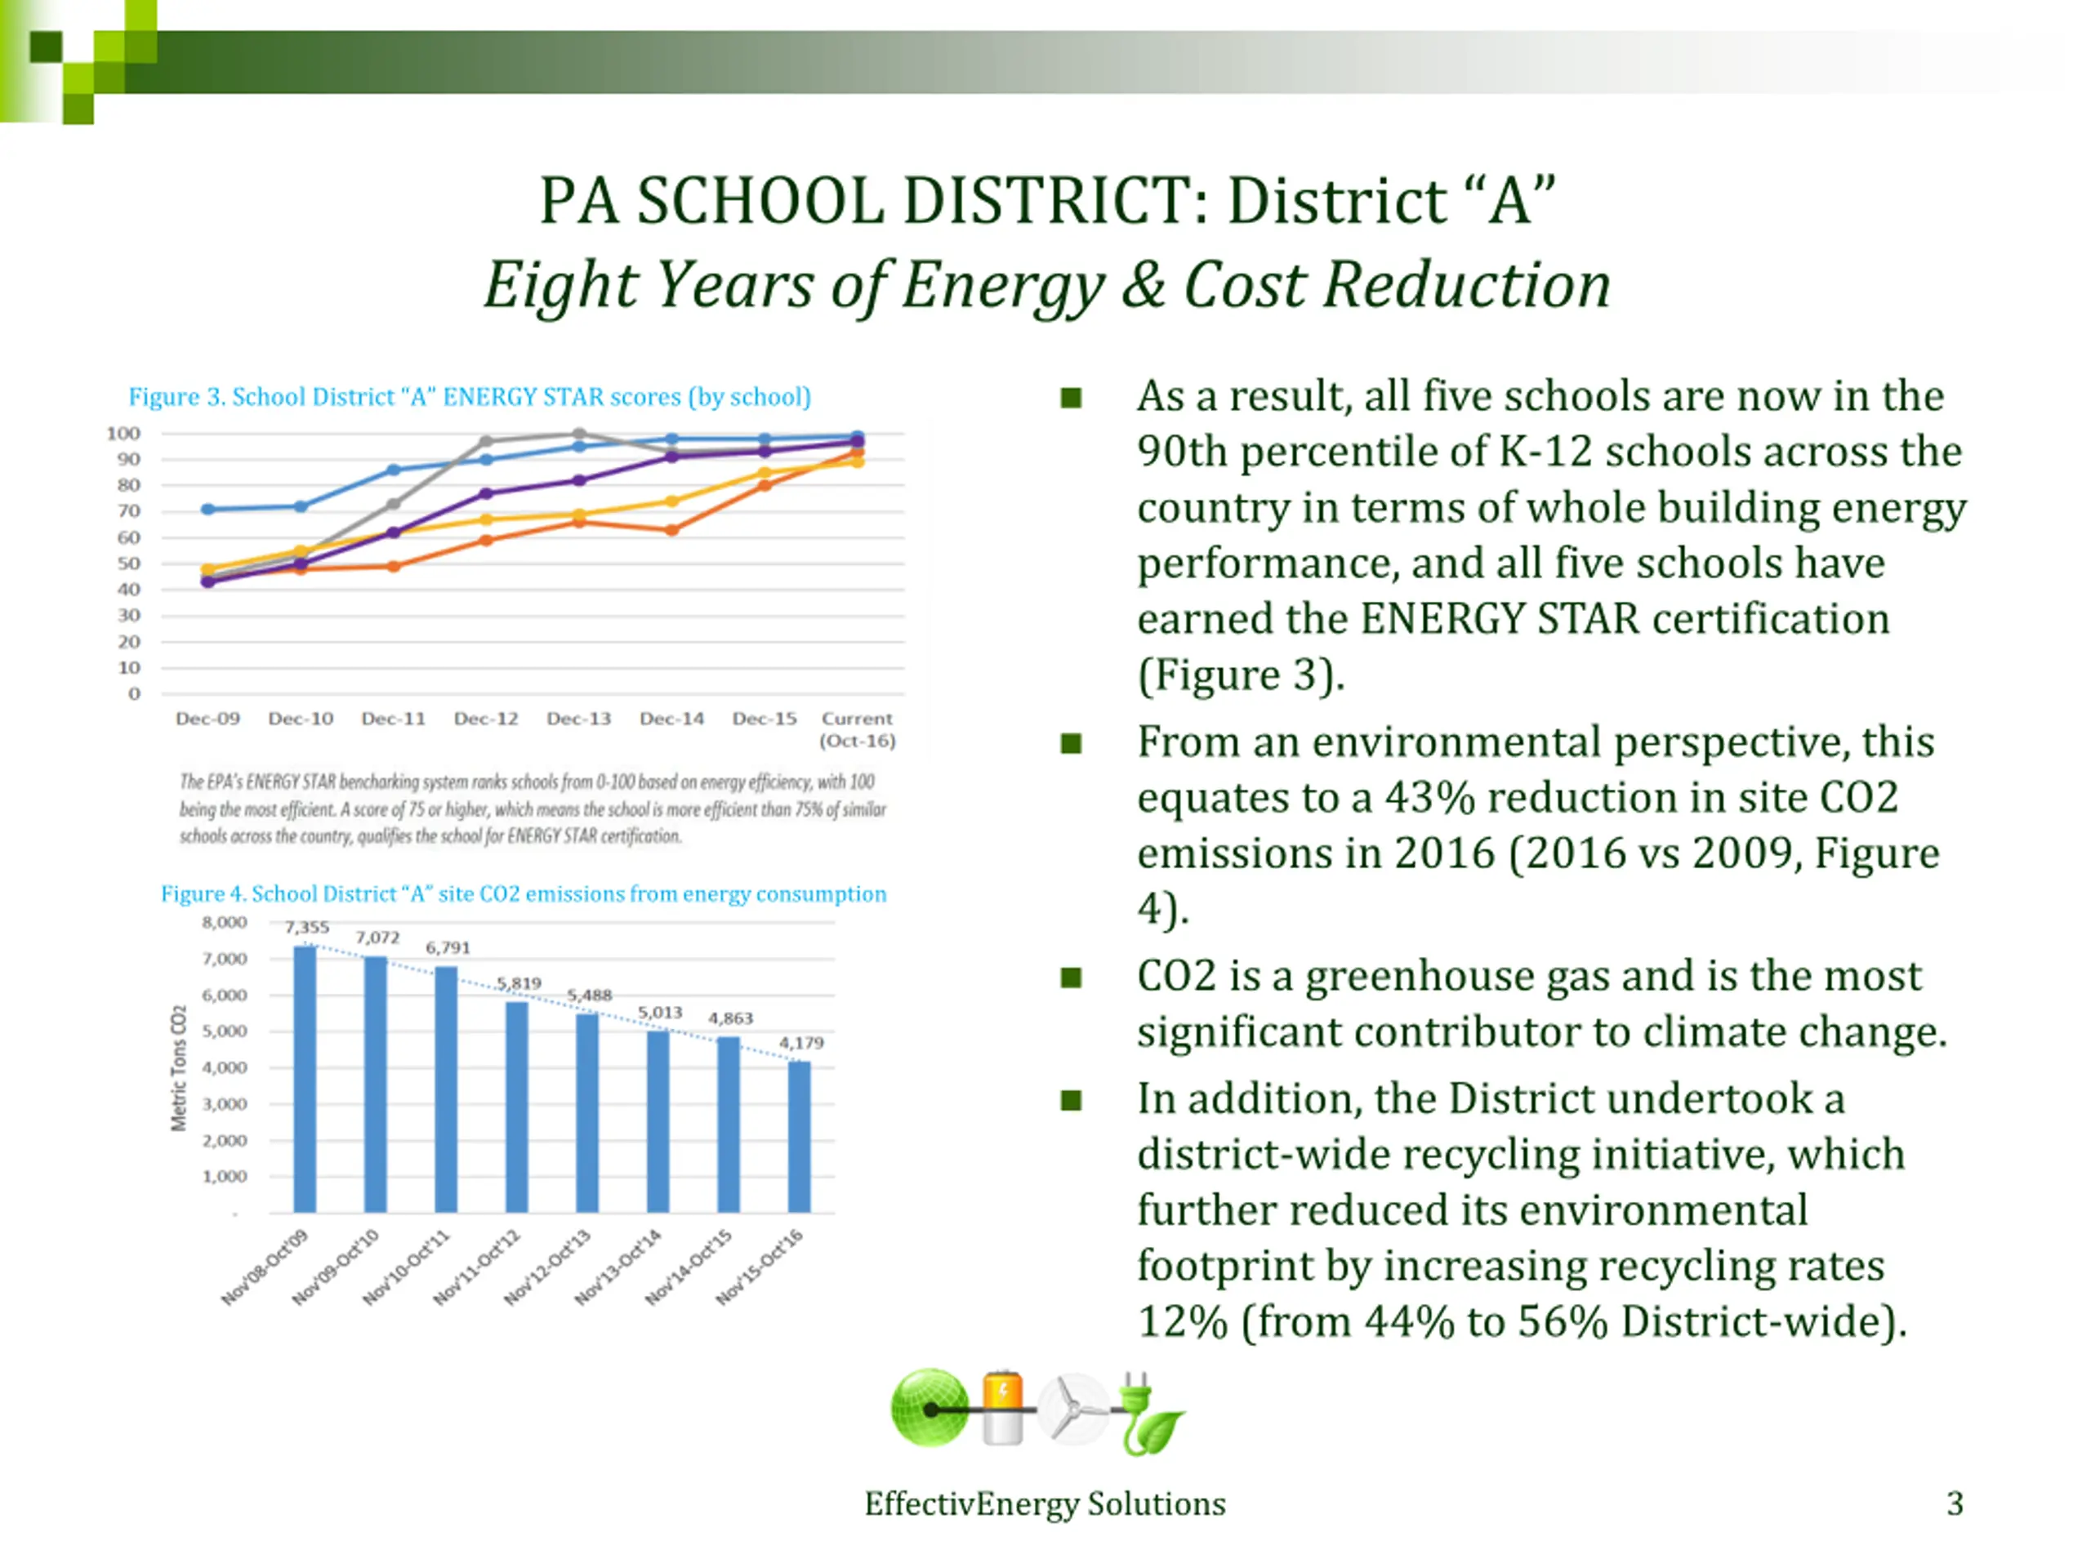Click the 7,355 bar value label
The image size is (2091, 1568).
[306, 927]
